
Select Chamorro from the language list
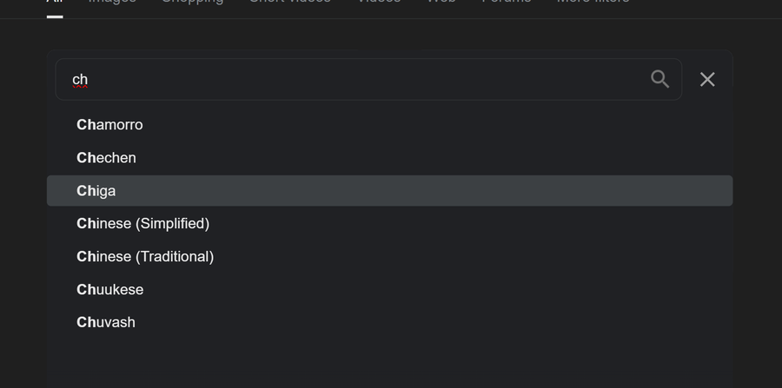389,124
